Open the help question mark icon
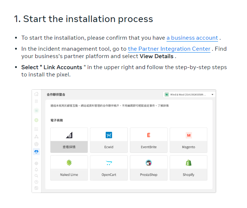247x208 pixels. point(36,182)
